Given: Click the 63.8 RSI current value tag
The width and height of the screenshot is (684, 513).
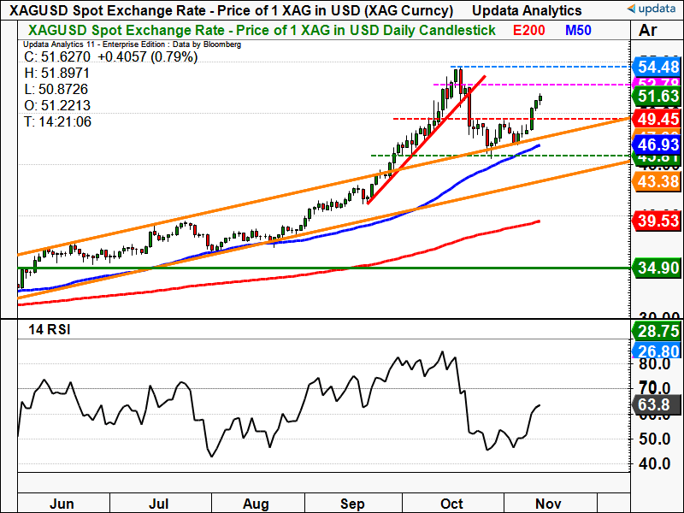Looking at the screenshot, I should coord(656,405).
